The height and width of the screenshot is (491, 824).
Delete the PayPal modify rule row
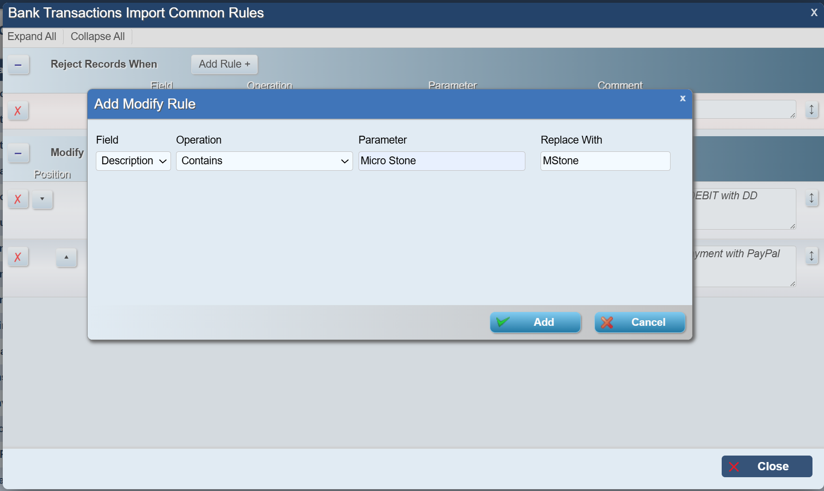point(18,257)
